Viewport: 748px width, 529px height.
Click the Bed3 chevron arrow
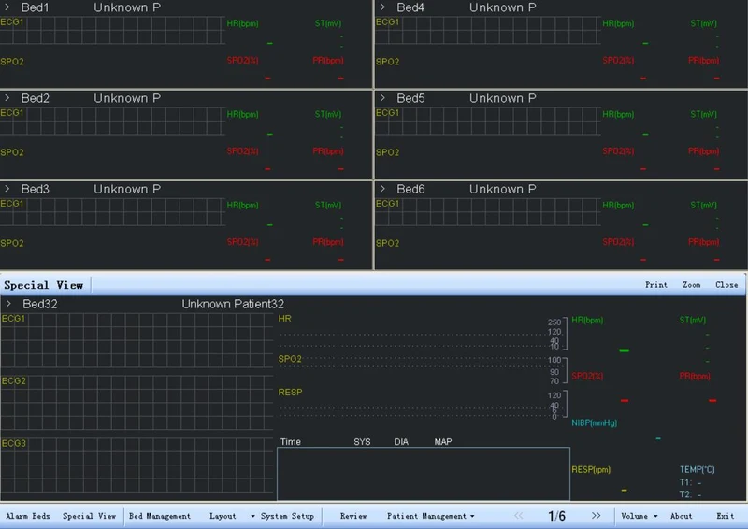(7, 189)
